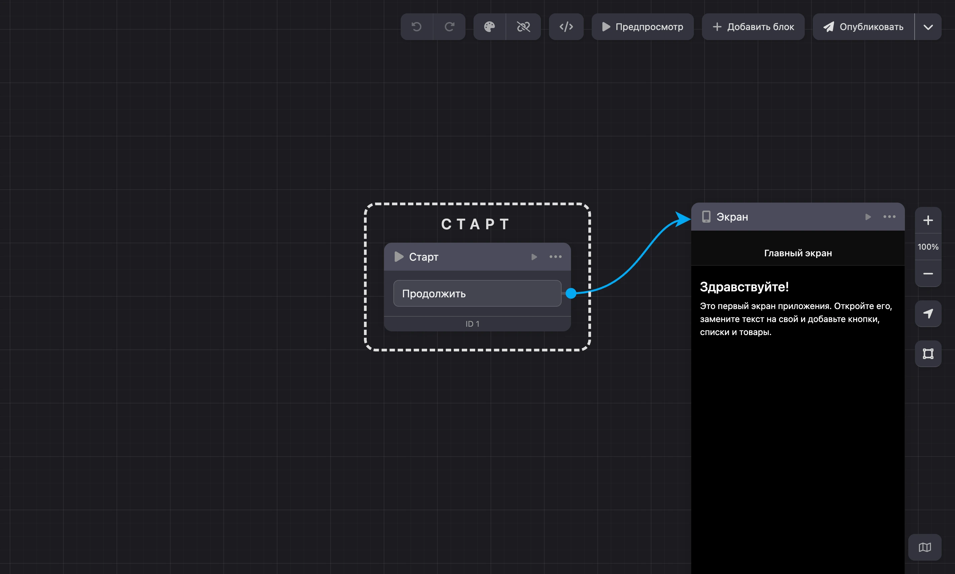Click the Экран block header title
955x574 pixels.
click(x=732, y=217)
